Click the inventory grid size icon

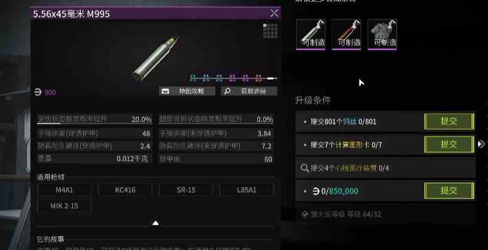(x=270, y=31)
